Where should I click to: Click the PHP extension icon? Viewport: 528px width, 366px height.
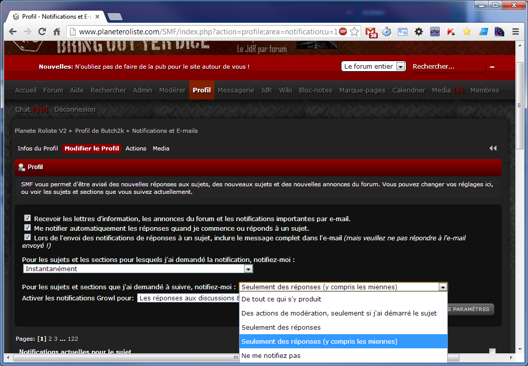(435, 32)
